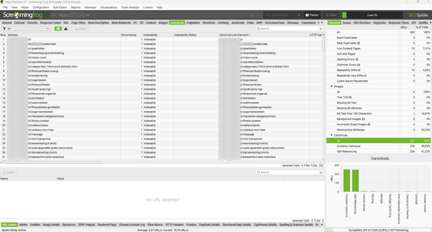Select the row for nl/speeltafels
Viewport: 432px width, 232px height.
[x=161, y=48]
